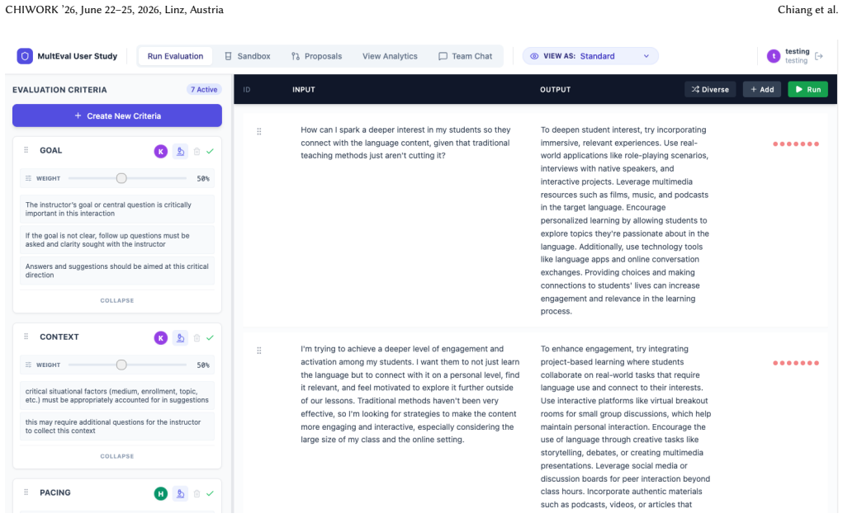
Task: Click the microscope icon on PACING card
Action: pyautogui.click(x=181, y=494)
